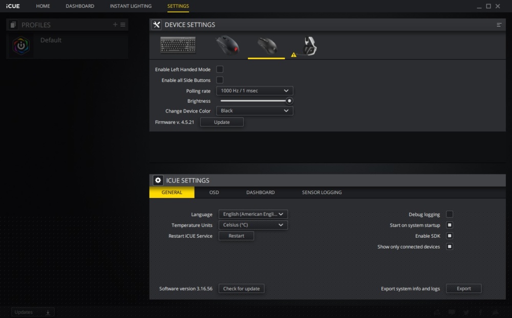Maximize the iCUE window
Viewport: 512px width, 318px height.
coord(488,6)
